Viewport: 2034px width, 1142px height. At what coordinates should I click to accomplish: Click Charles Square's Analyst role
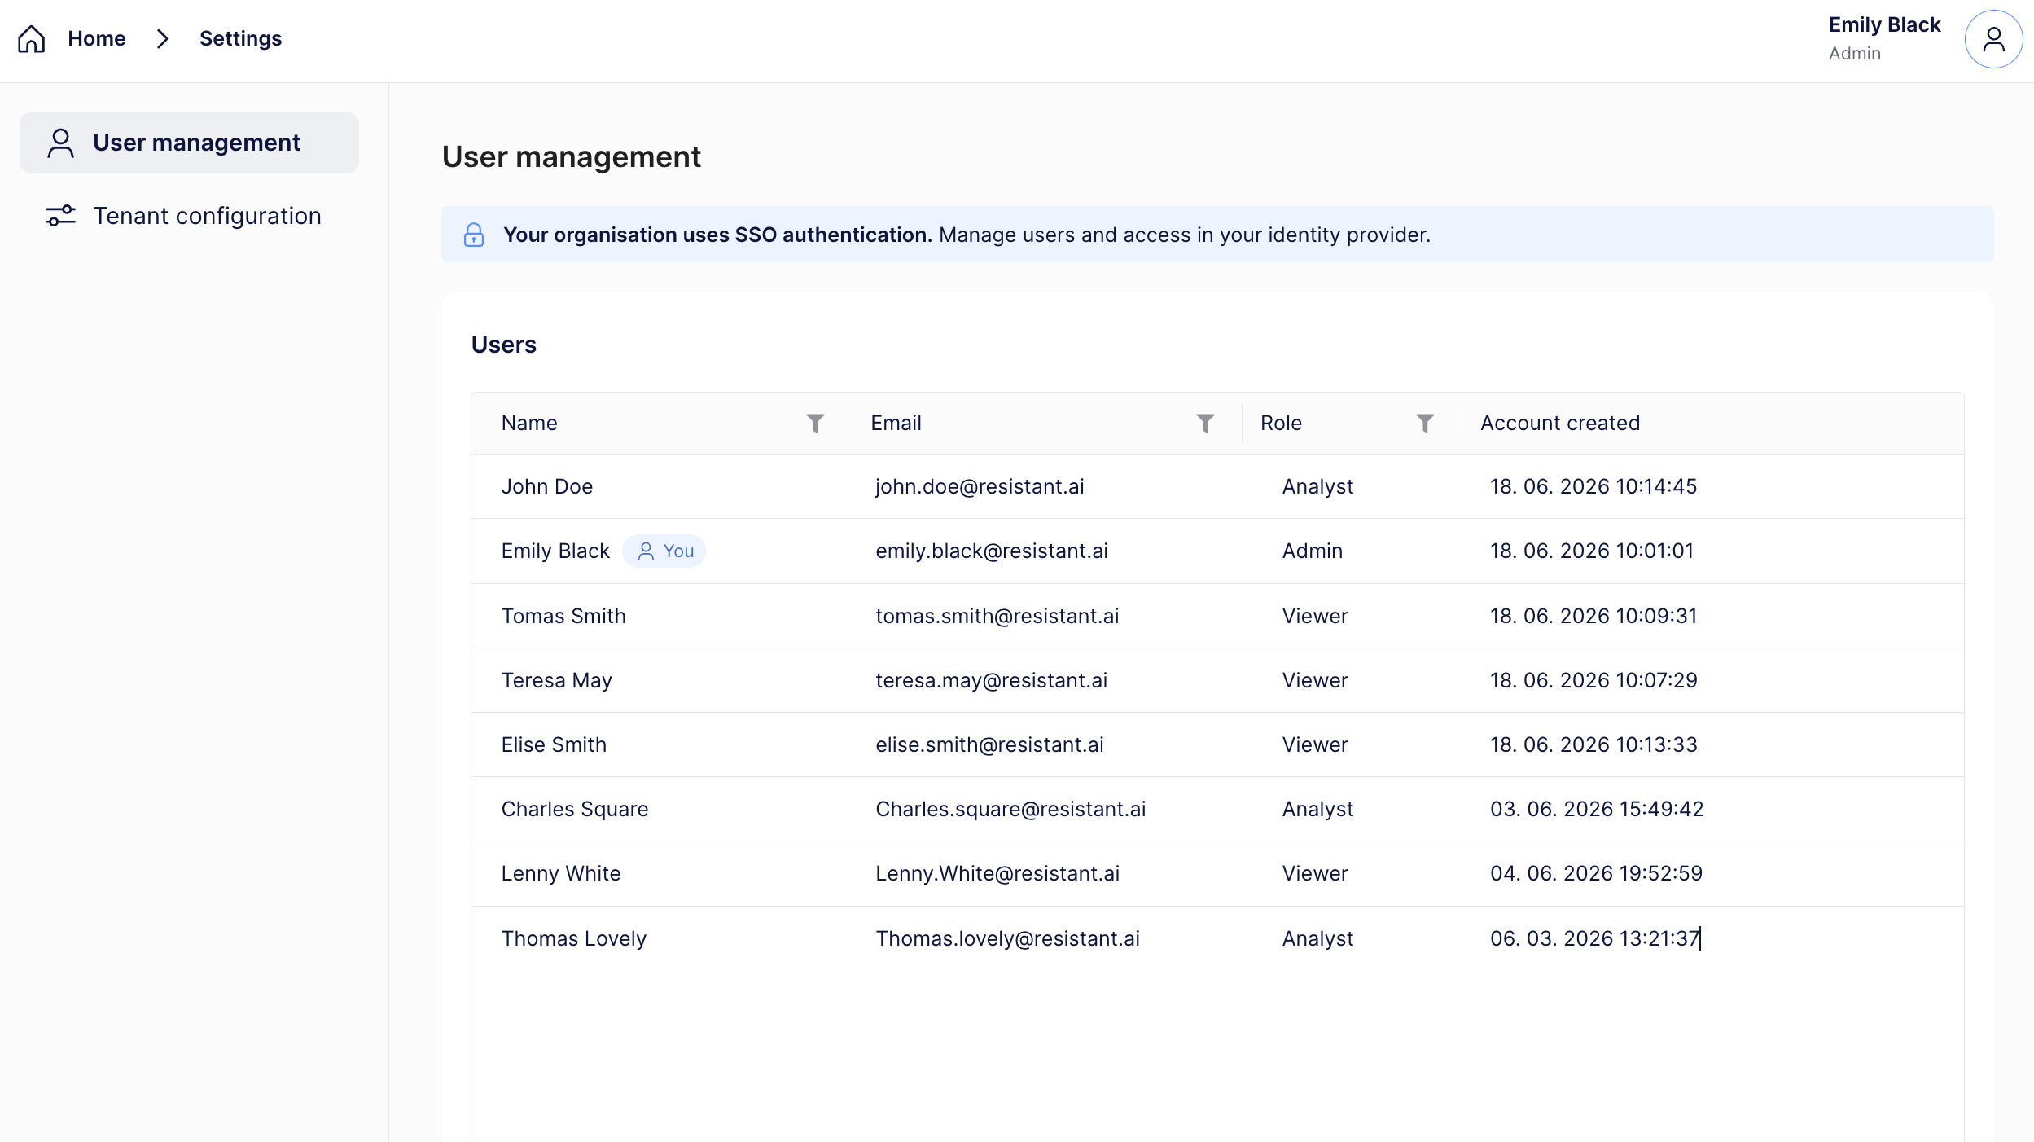[x=1317, y=810]
